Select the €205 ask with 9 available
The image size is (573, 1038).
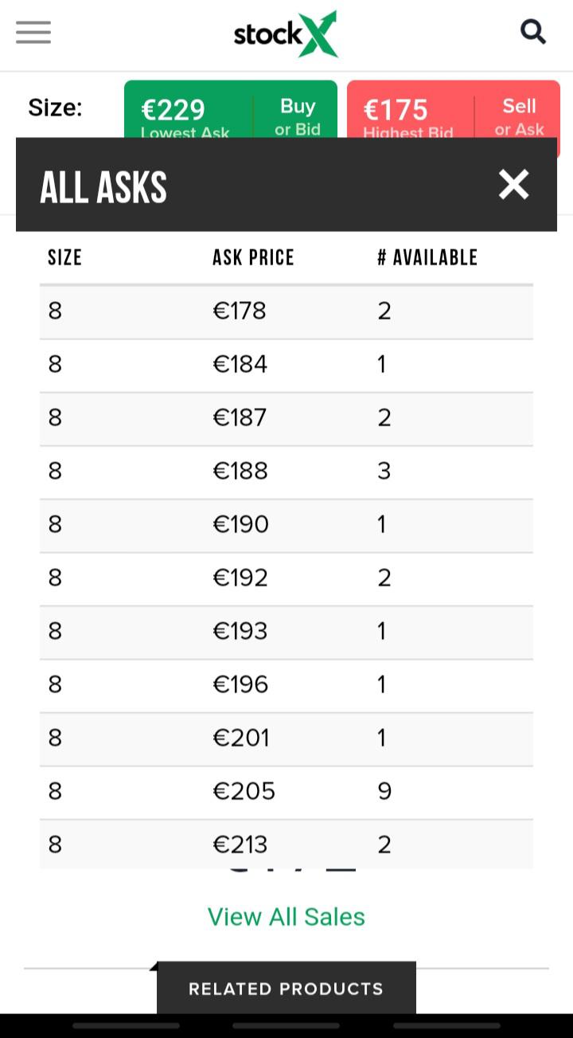pos(286,791)
